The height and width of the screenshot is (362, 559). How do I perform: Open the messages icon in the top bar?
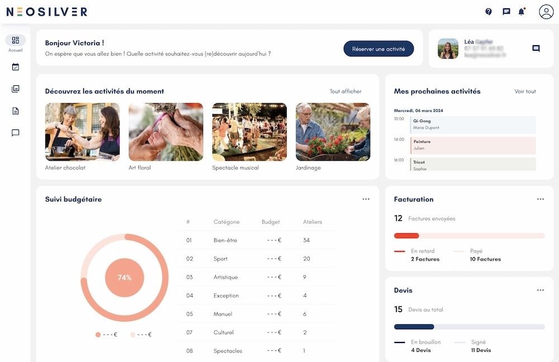pos(505,11)
